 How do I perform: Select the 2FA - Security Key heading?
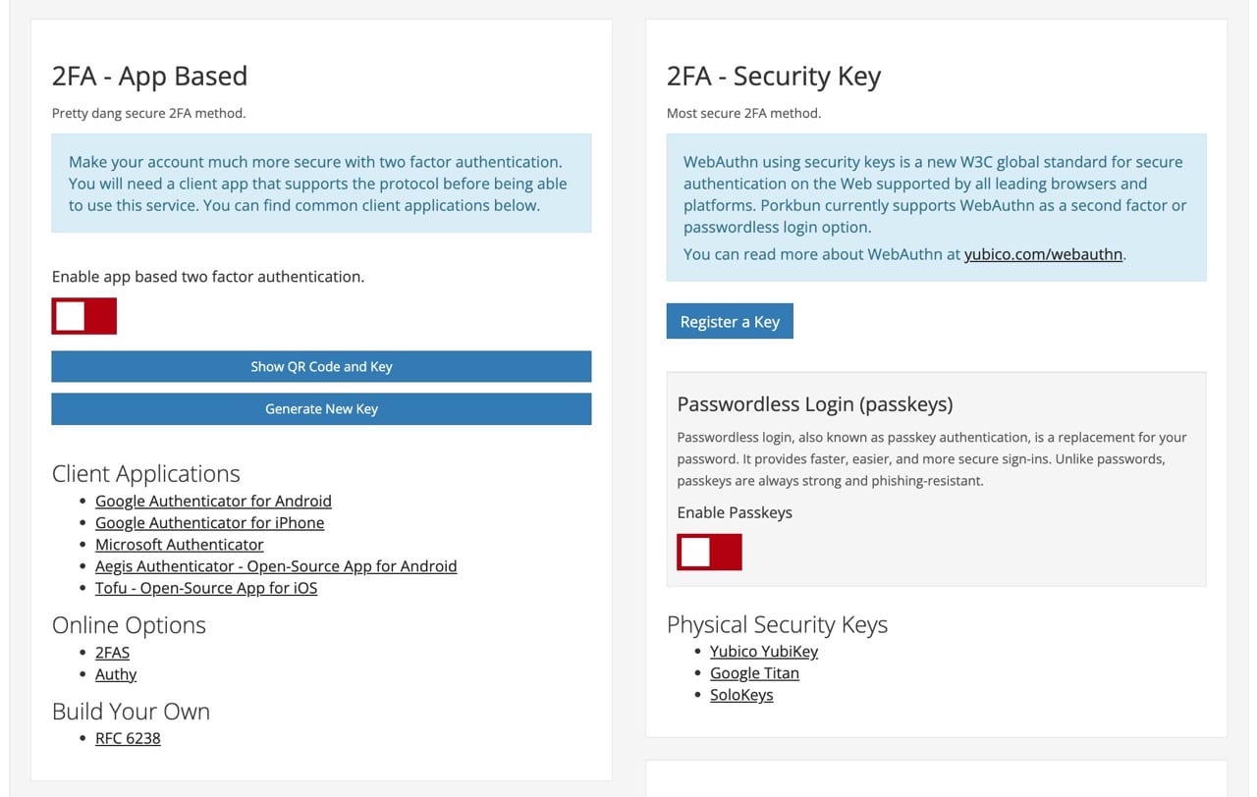tap(774, 77)
